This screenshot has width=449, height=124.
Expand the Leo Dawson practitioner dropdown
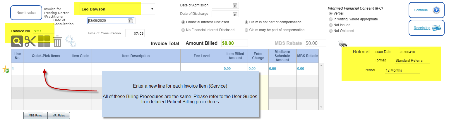152,9
